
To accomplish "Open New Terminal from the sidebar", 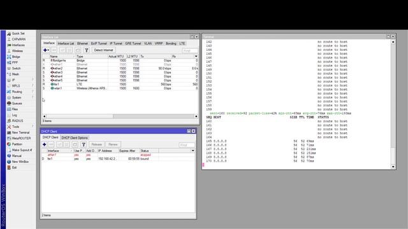I will tap(20, 133).
